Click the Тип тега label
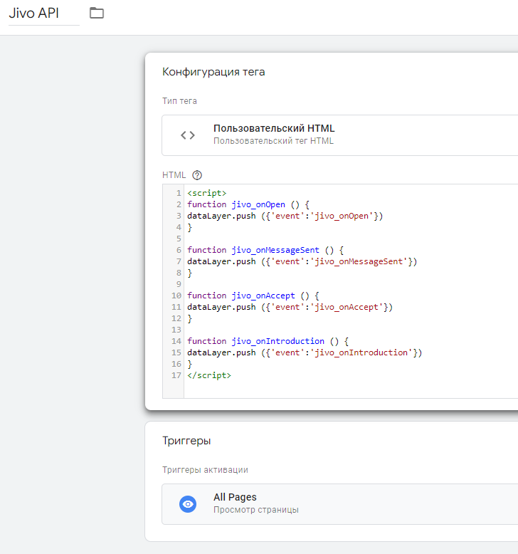Screen dimensions: 518x554 point(179,101)
